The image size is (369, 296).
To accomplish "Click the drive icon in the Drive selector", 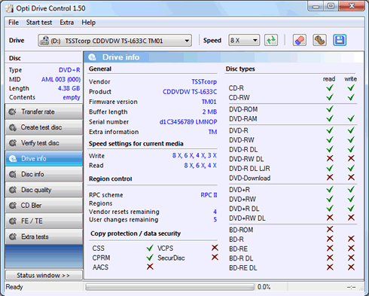I will [x=44, y=41].
